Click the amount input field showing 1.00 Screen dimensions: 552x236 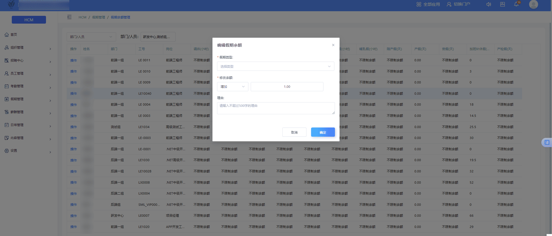click(287, 87)
